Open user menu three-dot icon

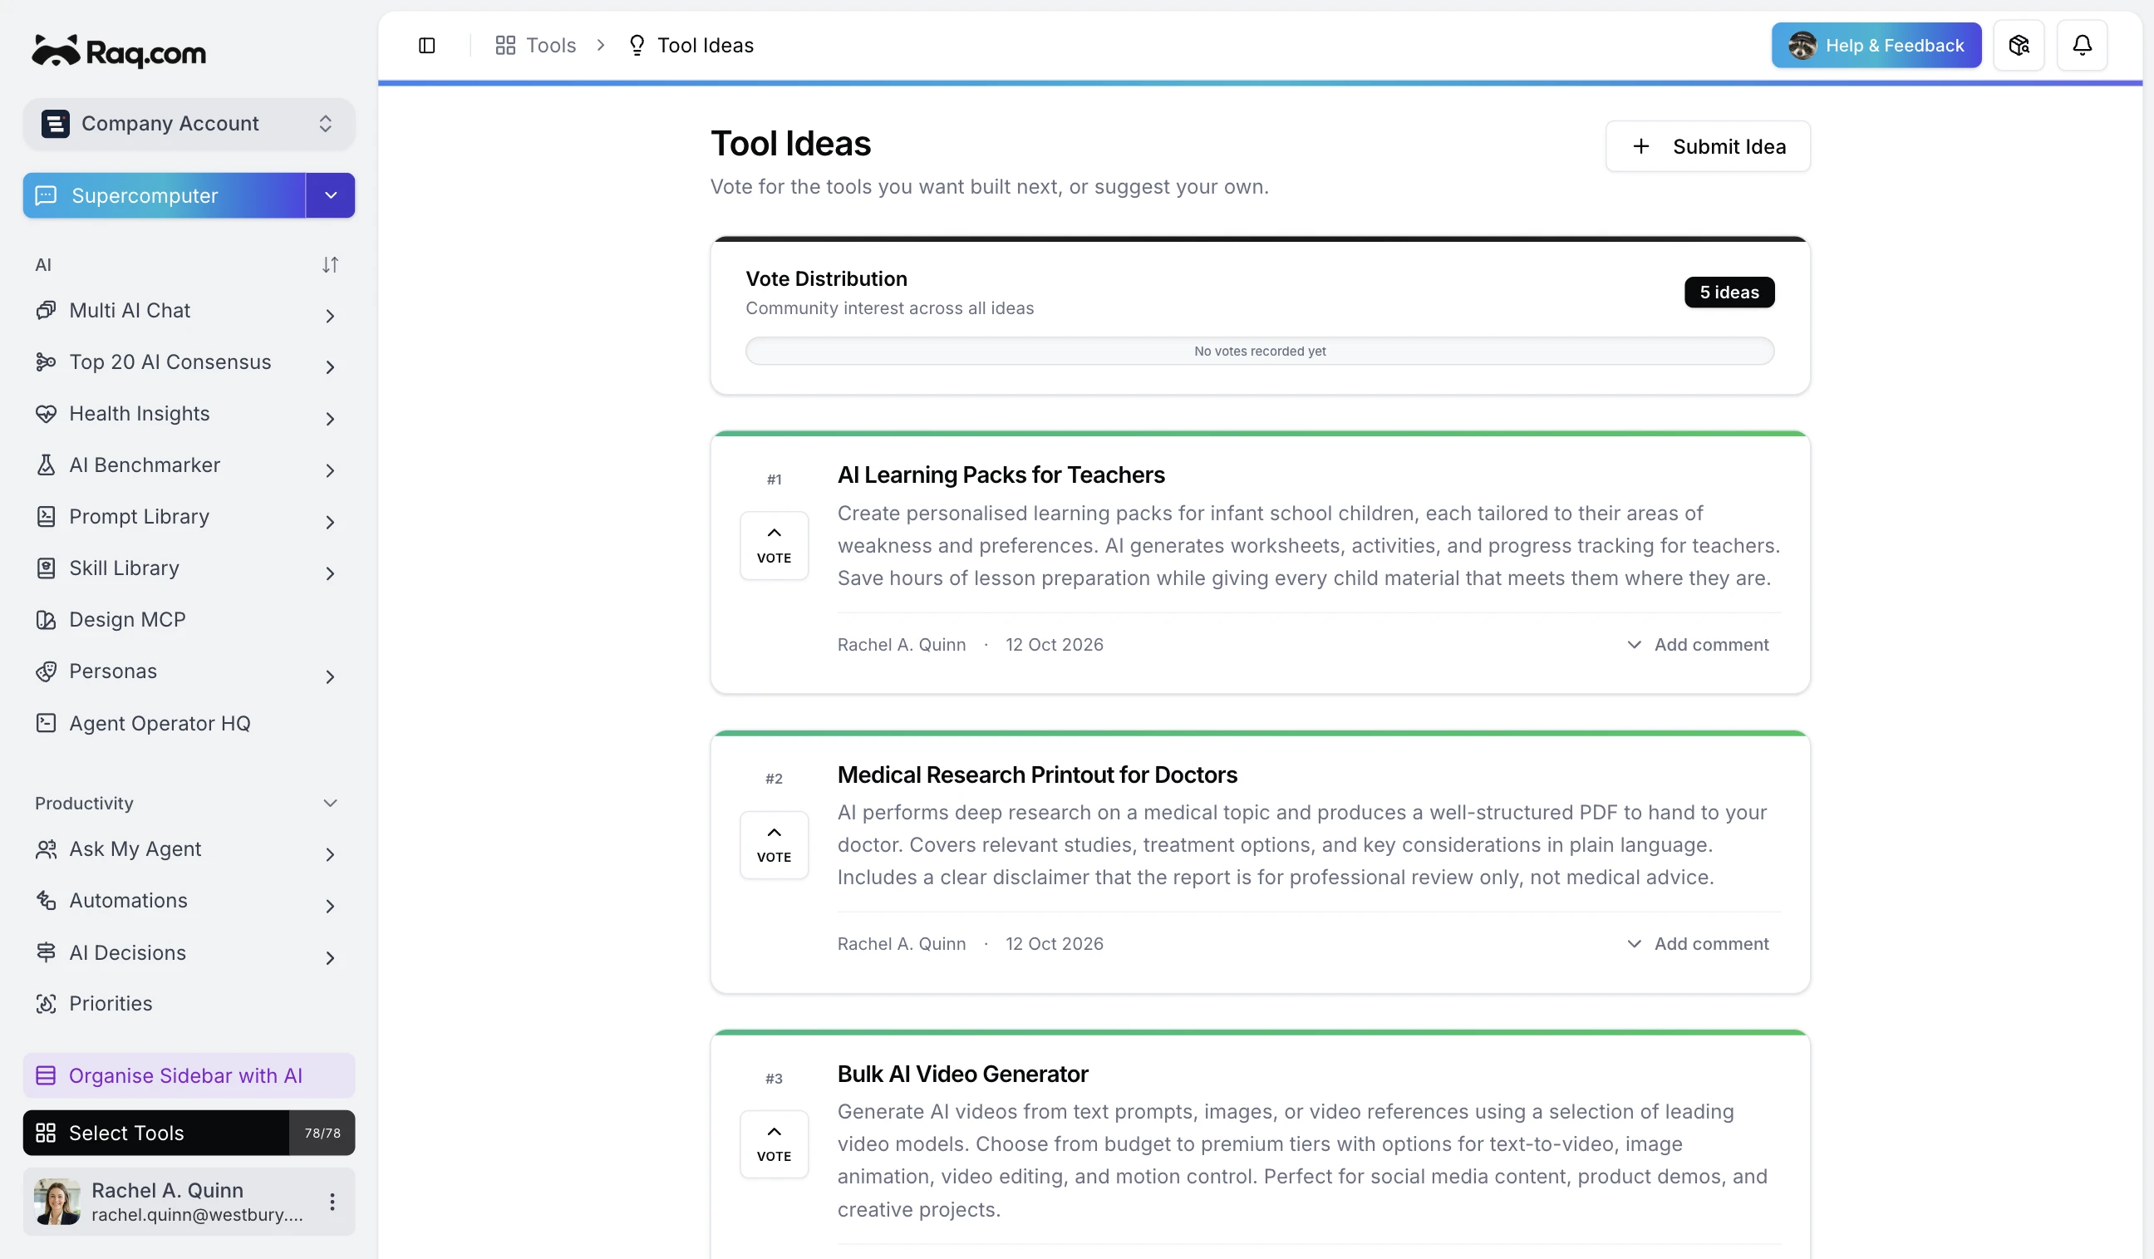[332, 1202]
